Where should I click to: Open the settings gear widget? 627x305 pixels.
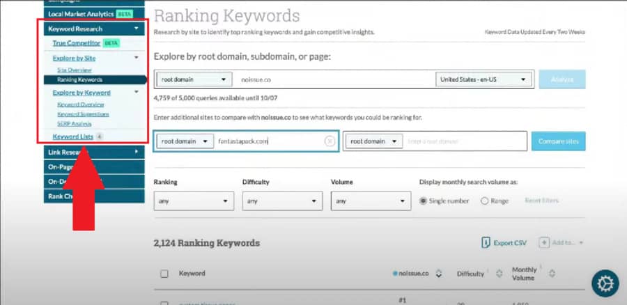coord(605,283)
